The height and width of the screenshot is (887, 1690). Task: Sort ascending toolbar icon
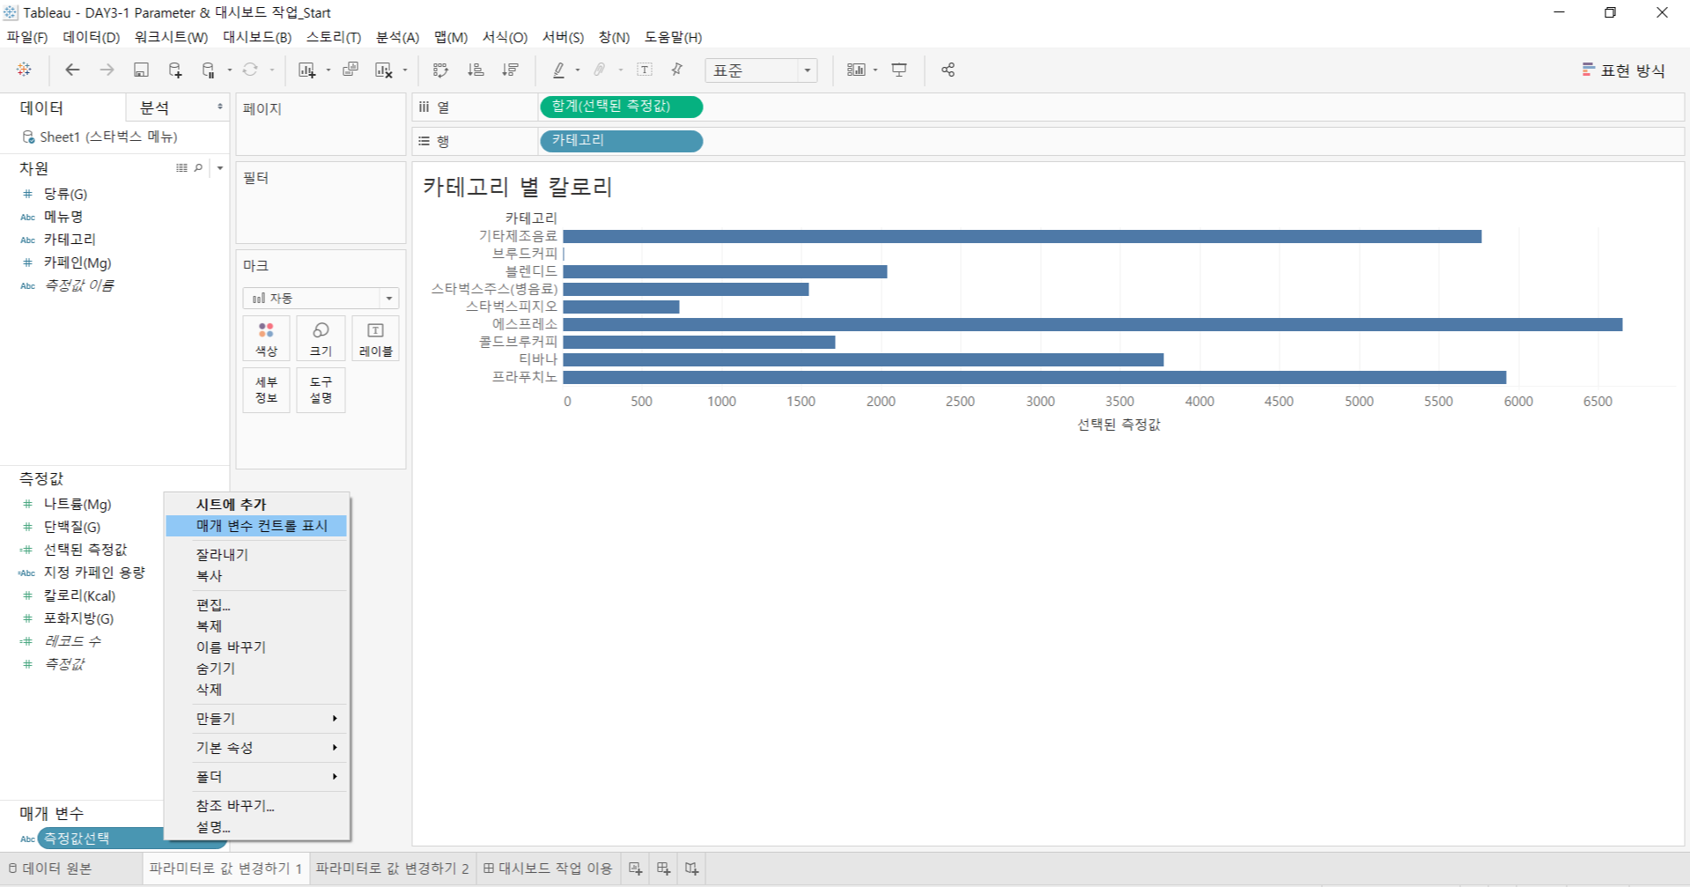[476, 70]
